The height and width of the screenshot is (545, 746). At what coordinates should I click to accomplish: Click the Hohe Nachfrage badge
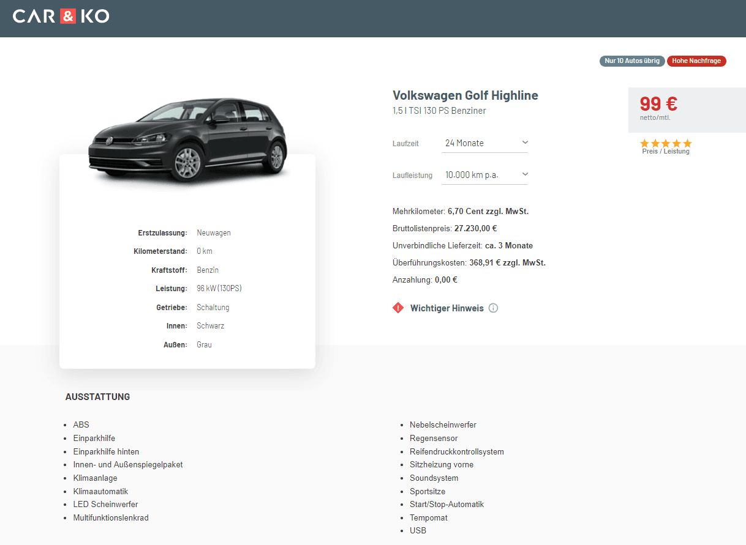click(696, 61)
